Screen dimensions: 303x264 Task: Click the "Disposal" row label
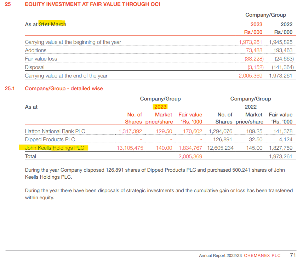[35, 67]
